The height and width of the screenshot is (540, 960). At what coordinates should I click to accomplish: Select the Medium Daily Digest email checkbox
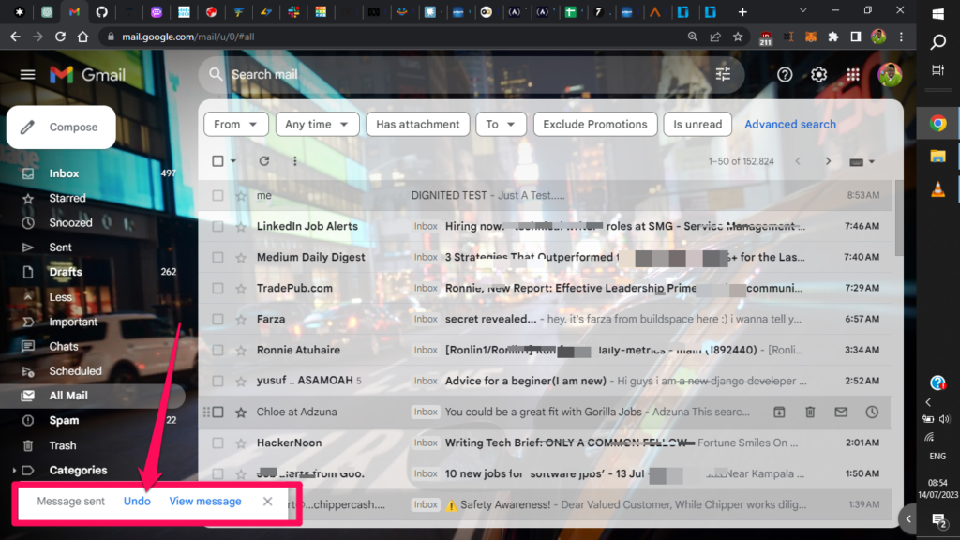point(217,257)
